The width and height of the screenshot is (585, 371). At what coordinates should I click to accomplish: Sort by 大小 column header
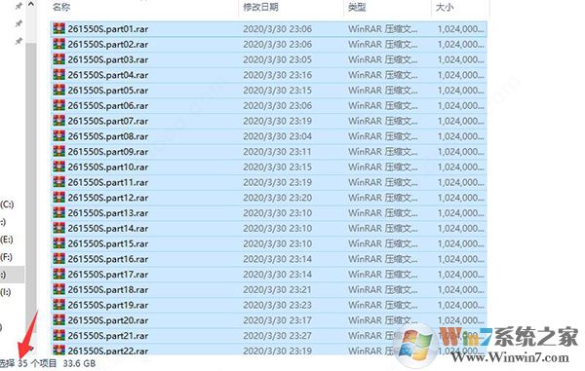tap(445, 7)
